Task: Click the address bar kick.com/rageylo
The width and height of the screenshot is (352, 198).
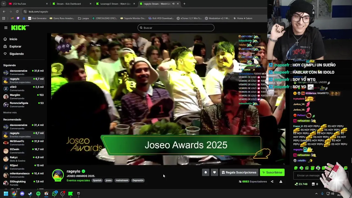Action: [38, 12]
